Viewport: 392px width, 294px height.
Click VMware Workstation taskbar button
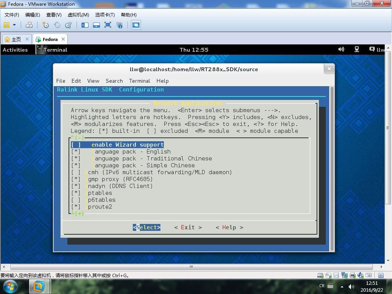(x=39, y=286)
